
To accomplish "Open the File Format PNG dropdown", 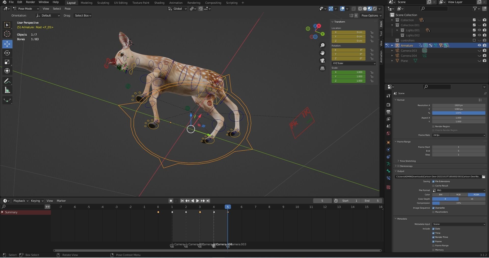I will pos(459,190).
